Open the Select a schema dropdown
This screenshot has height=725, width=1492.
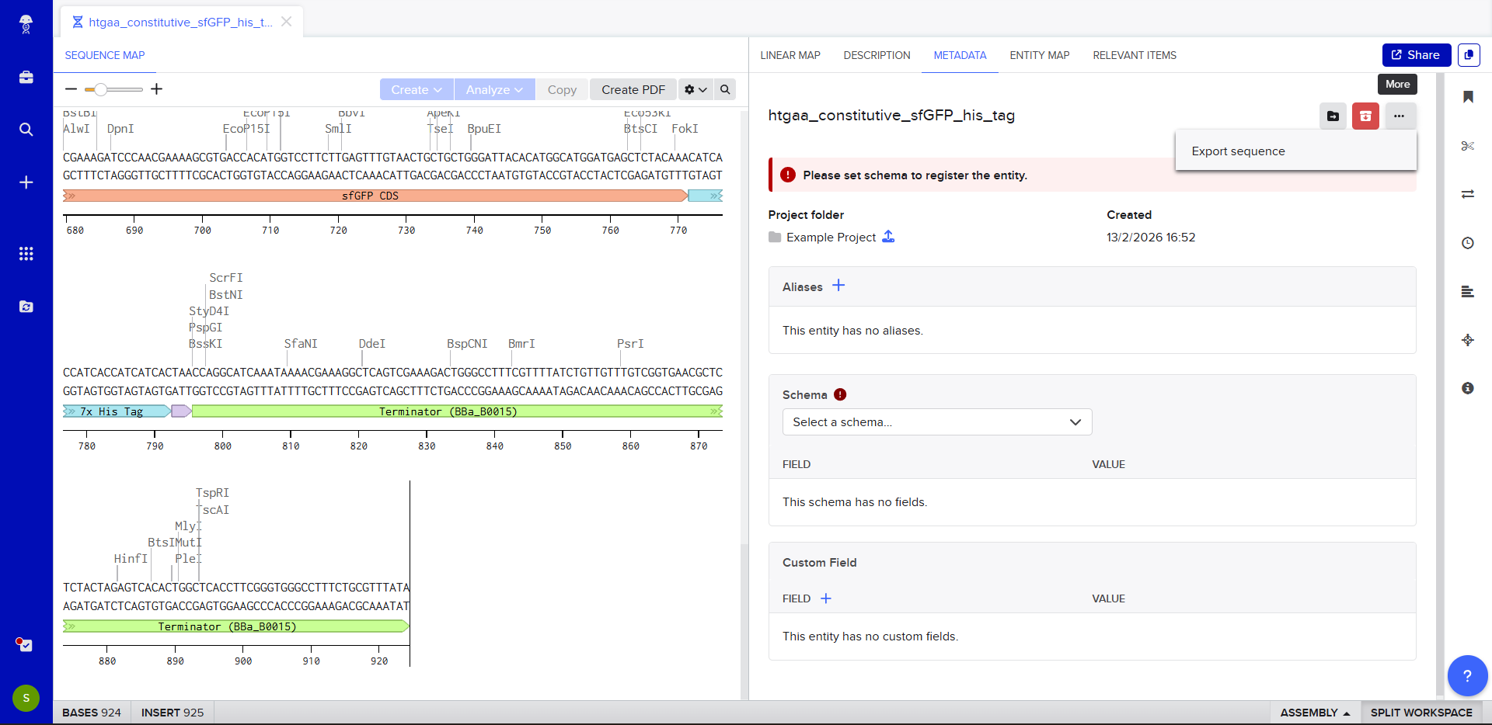tap(936, 422)
